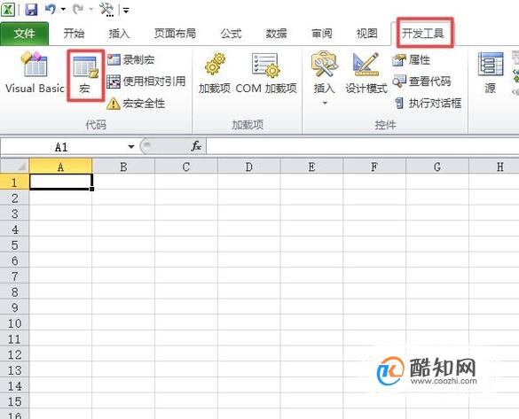This screenshot has height=419, width=519.
Task: Start recording with 录制宏
Action: [x=130, y=60]
